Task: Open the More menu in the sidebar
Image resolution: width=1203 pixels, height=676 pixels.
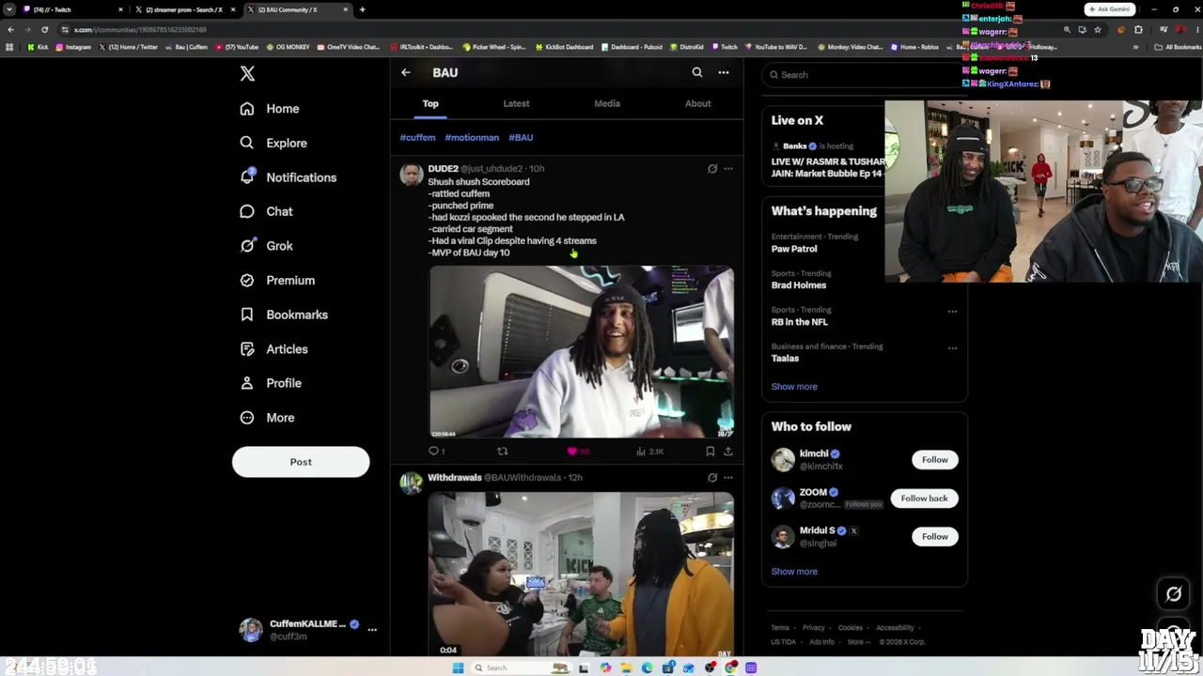Action: tap(267, 418)
